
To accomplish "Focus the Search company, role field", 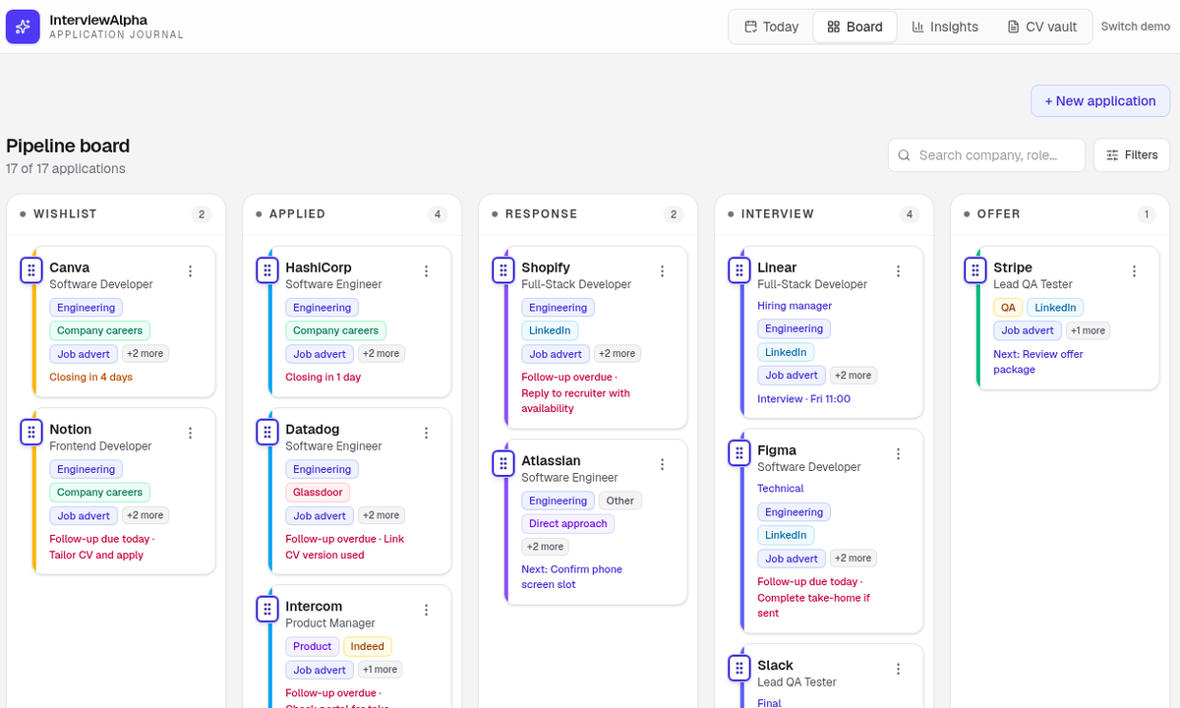I will point(986,154).
